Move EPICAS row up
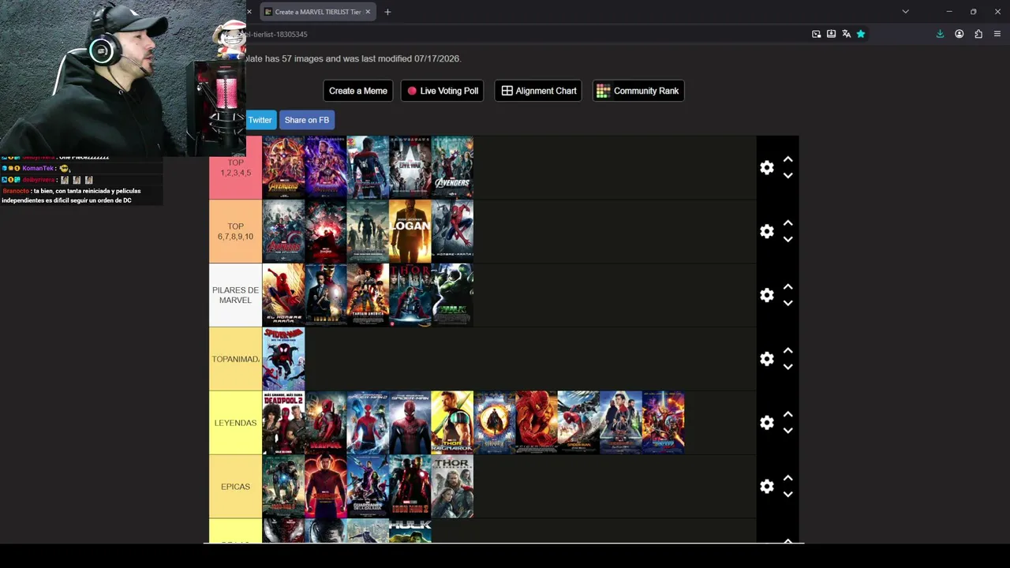The height and width of the screenshot is (568, 1010). tap(787, 479)
